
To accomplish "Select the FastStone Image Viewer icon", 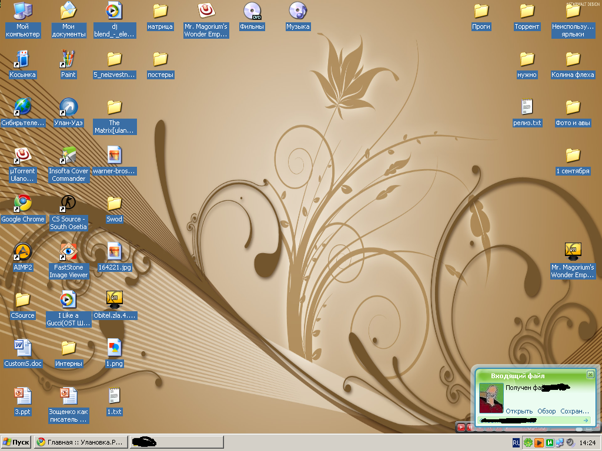I will [68, 252].
